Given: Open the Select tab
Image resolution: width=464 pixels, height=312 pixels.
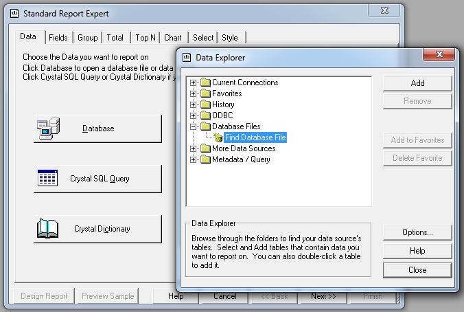Looking at the screenshot, I should 203,38.
